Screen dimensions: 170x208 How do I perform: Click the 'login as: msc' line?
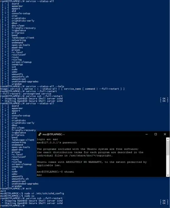tap(48, 139)
